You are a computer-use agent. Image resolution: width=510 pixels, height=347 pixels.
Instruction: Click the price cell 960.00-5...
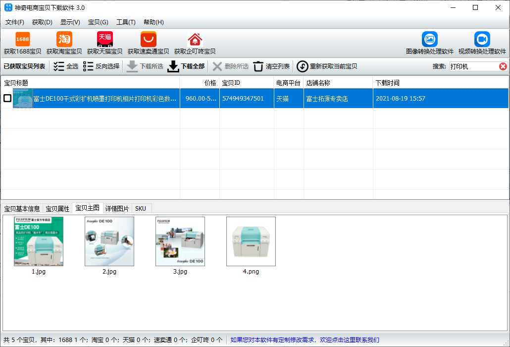pyautogui.click(x=200, y=98)
